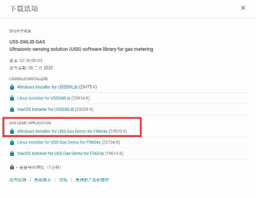Screen dimensions: 256x198
Task: Close the 下载选项 dialog with the X
Action: pos(243,8)
